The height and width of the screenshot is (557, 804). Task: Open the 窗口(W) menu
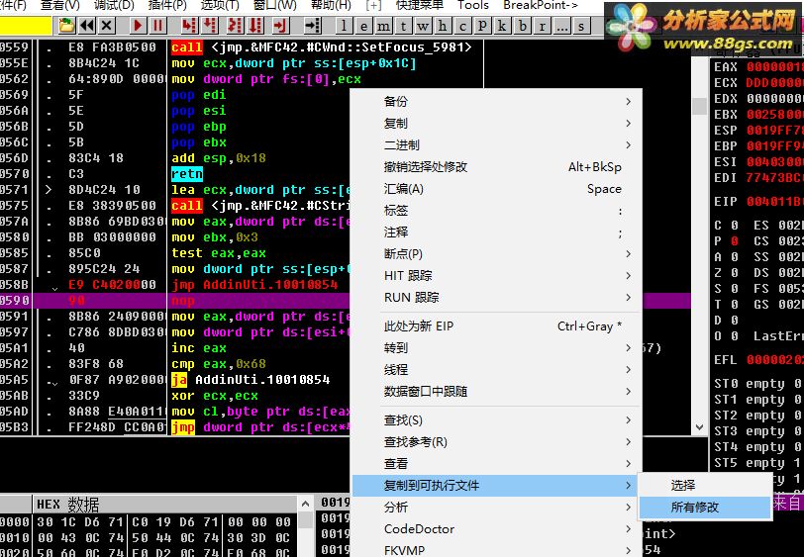pos(275,6)
